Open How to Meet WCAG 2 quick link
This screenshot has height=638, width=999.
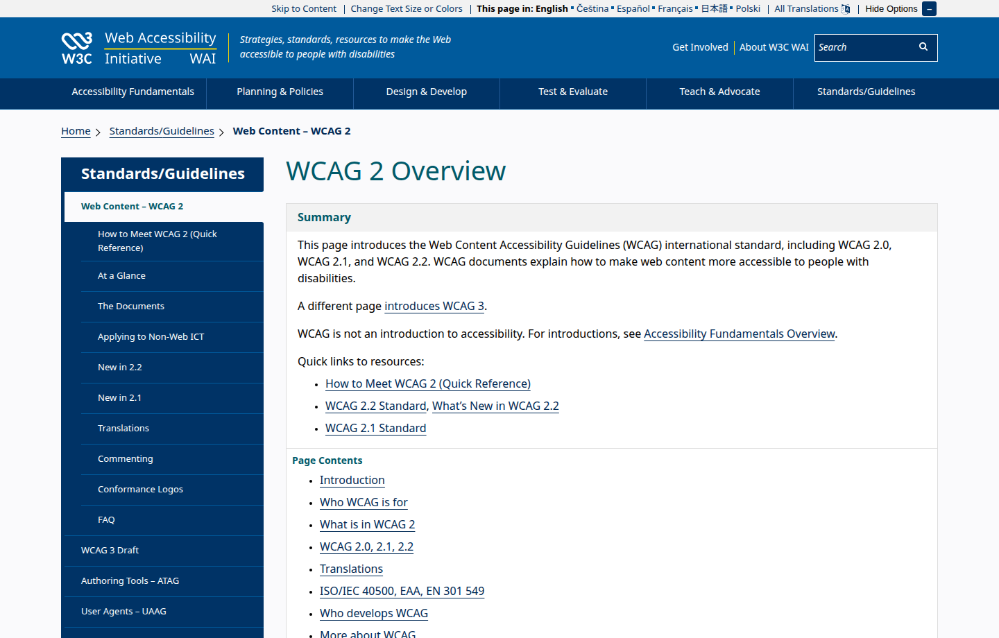[428, 384]
